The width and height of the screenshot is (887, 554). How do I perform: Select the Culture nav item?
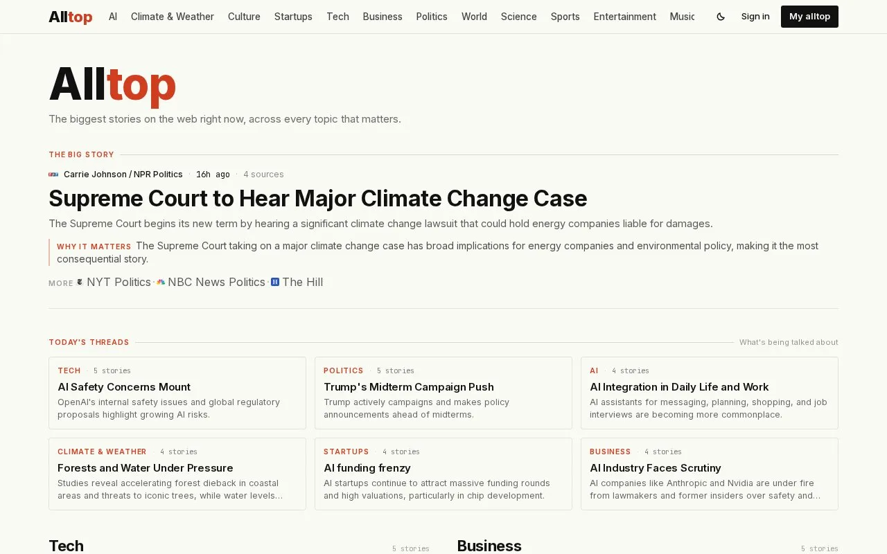point(244,17)
